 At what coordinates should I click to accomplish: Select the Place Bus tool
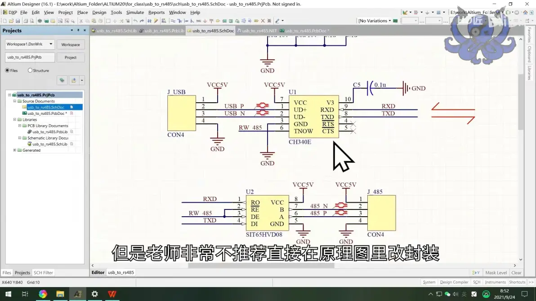(x=179, y=21)
